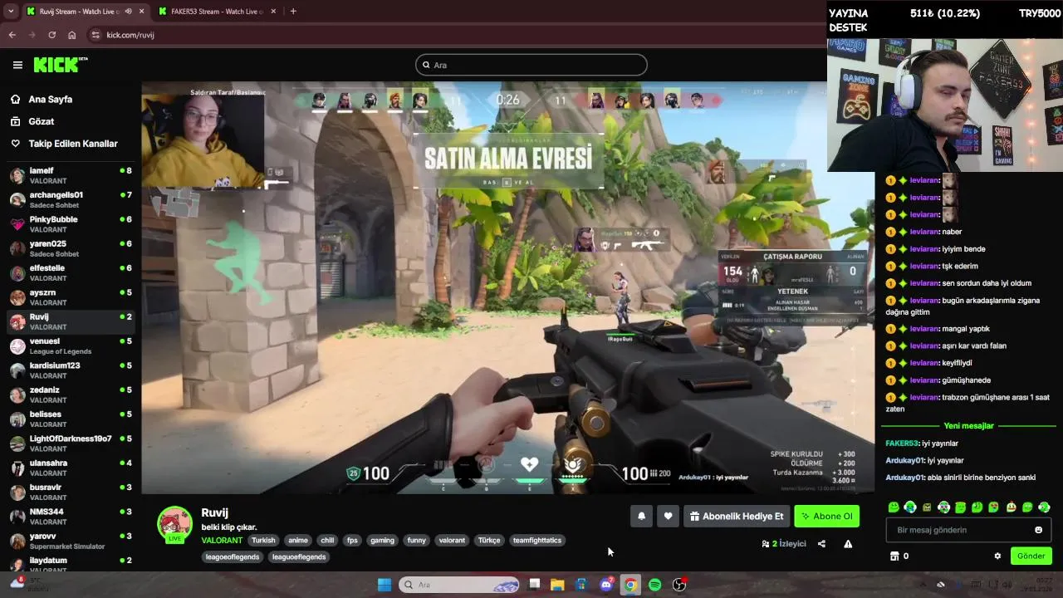The image size is (1063, 598).
Task: Expand the browser tab search dropdown
Action: pos(11,12)
